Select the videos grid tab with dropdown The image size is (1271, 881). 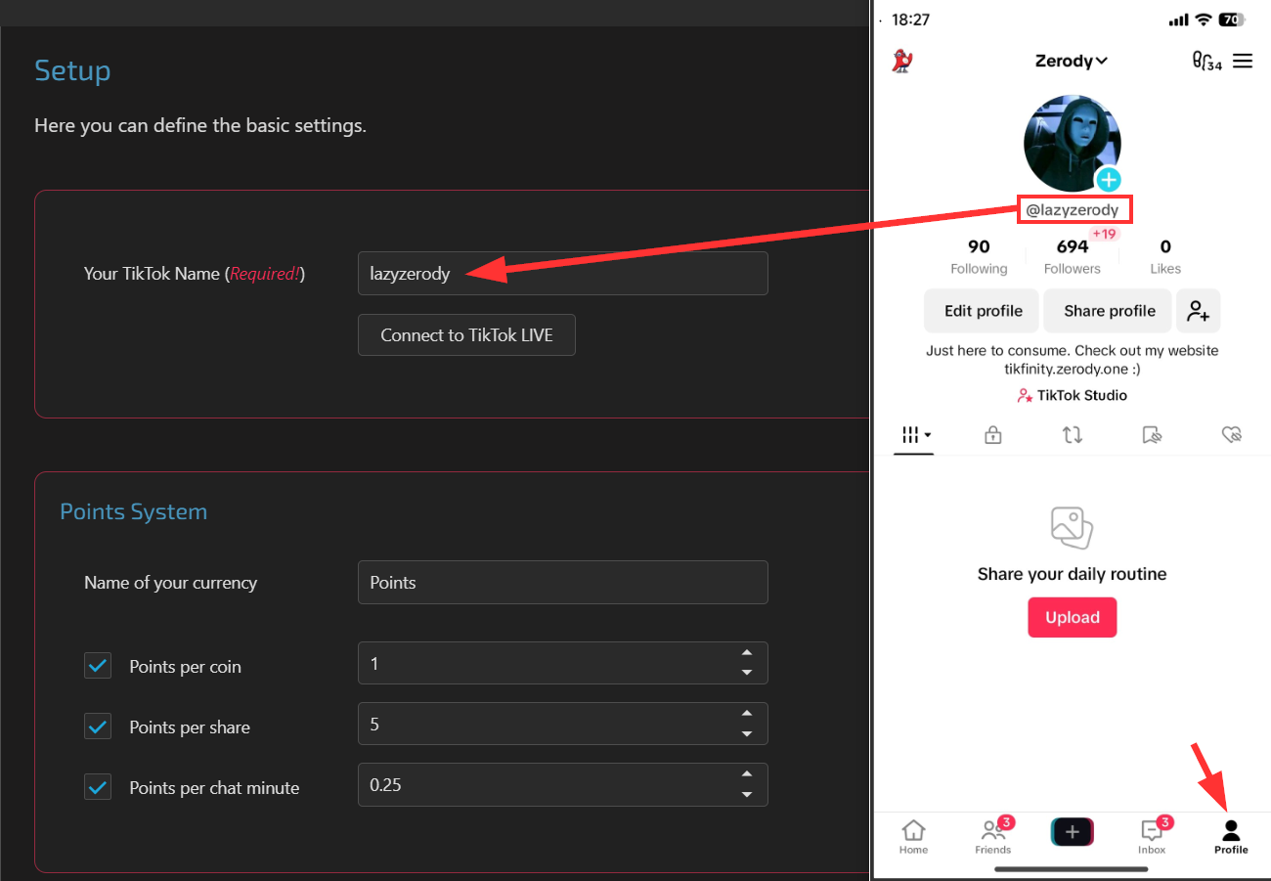click(x=914, y=435)
